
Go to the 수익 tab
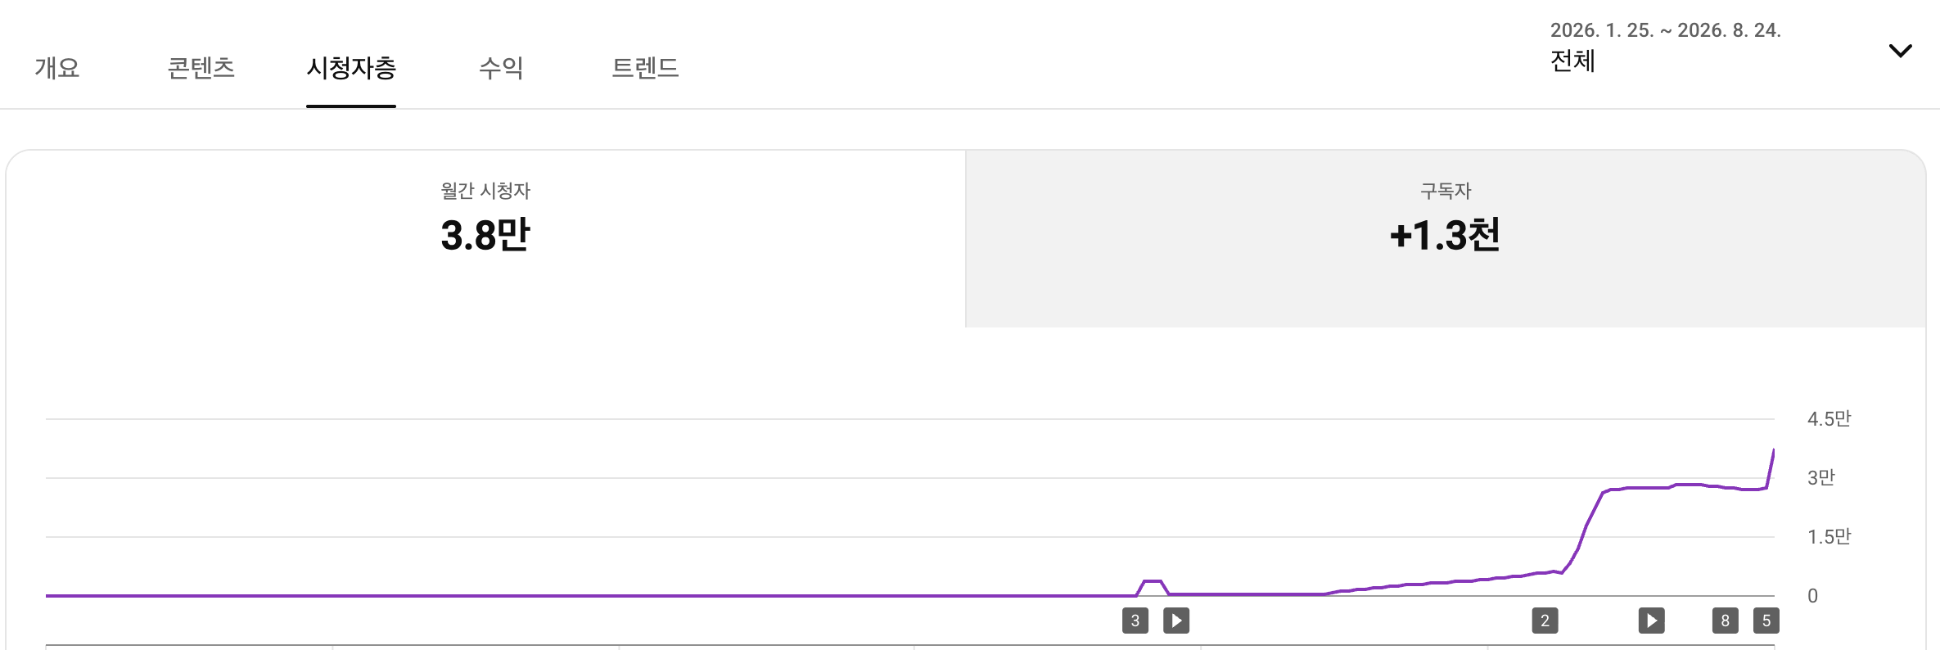click(501, 67)
